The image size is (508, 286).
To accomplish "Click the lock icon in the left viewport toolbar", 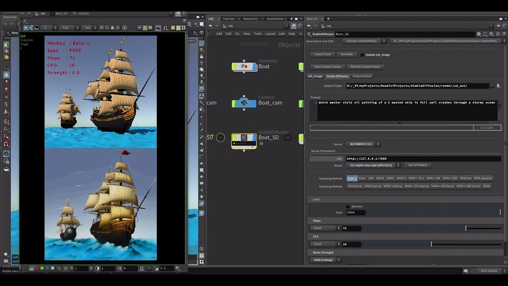I will (6, 75).
